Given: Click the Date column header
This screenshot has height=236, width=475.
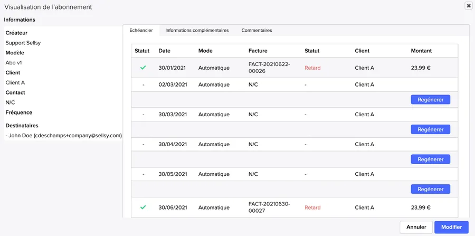Looking at the screenshot, I should [165, 51].
